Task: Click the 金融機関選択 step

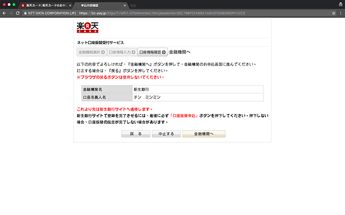Action: click(91, 52)
